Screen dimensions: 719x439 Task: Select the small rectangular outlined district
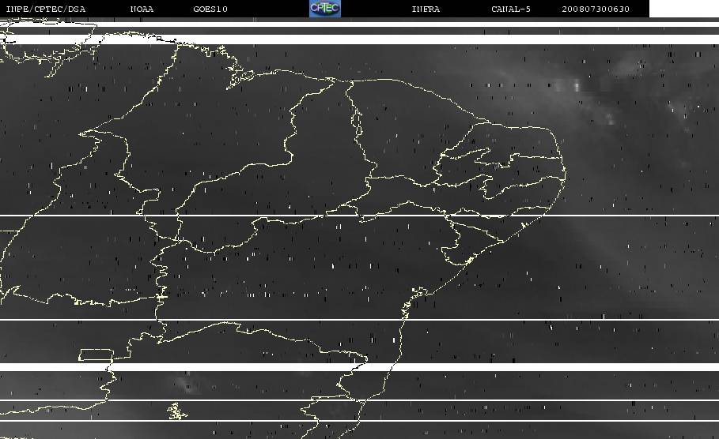(96, 355)
